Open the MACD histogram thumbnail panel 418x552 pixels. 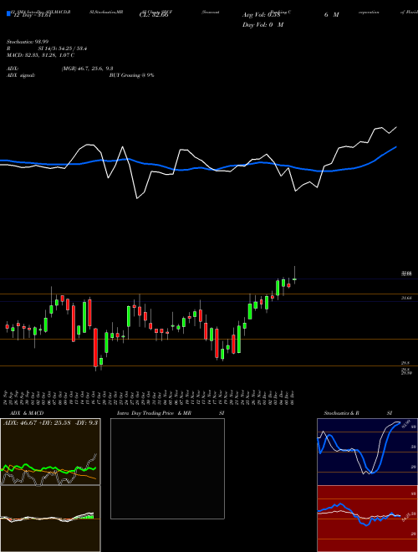tap(50, 519)
